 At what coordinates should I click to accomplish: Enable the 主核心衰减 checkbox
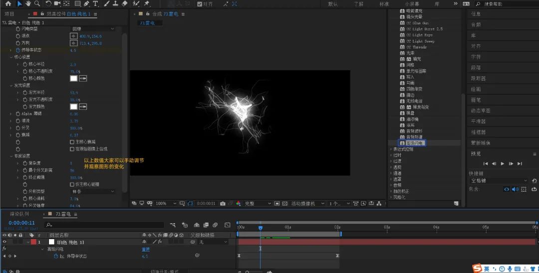click(72, 141)
